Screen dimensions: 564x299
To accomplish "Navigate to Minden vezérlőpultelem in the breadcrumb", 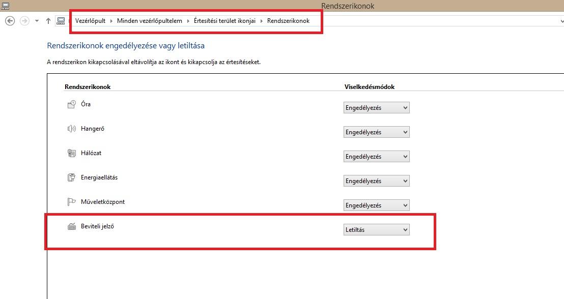I will coord(150,21).
